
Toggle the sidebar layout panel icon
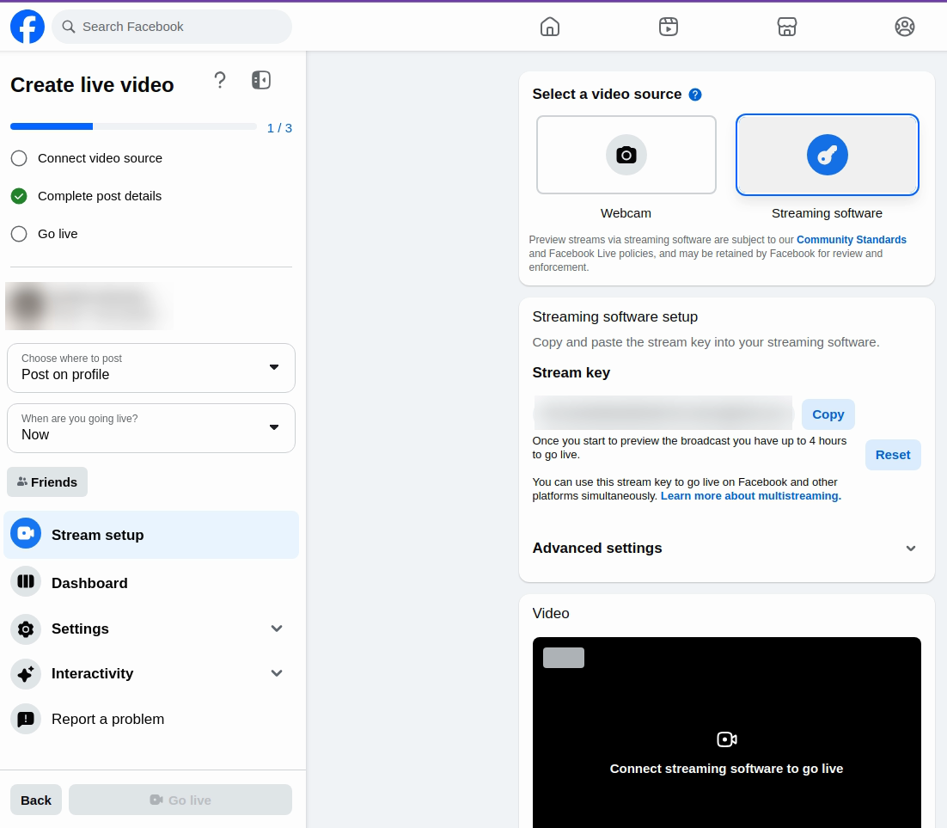coord(261,80)
